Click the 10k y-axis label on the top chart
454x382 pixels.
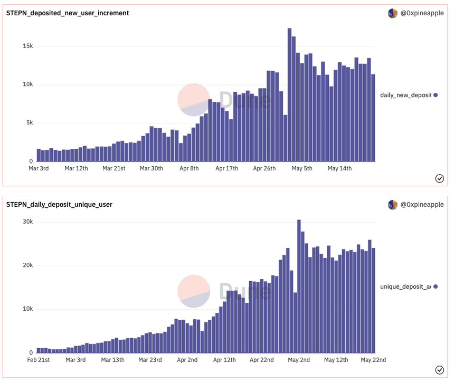(28, 84)
